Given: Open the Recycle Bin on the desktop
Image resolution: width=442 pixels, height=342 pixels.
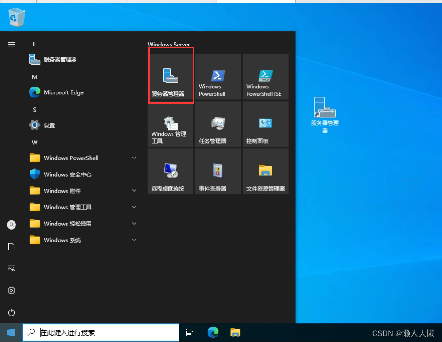Looking at the screenshot, I should tap(17, 18).
